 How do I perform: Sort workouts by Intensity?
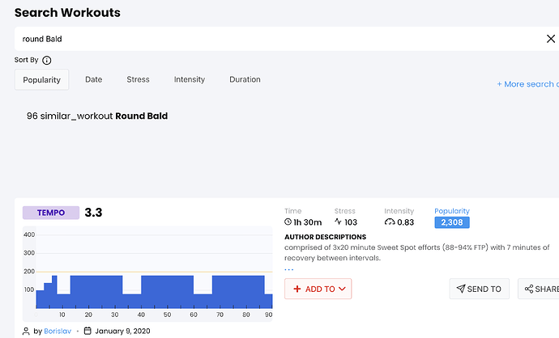[x=190, y=79]
